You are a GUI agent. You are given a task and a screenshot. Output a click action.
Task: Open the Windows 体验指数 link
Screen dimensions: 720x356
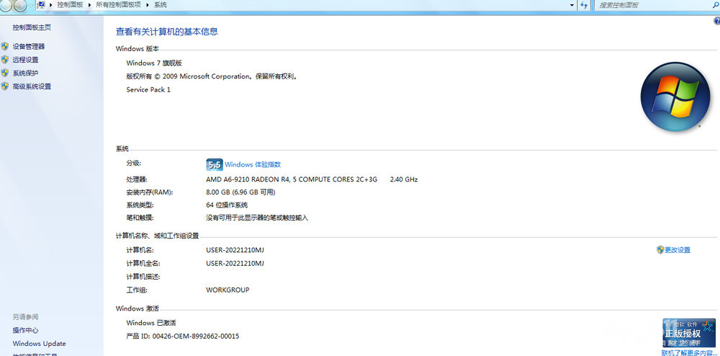(253, 164)
